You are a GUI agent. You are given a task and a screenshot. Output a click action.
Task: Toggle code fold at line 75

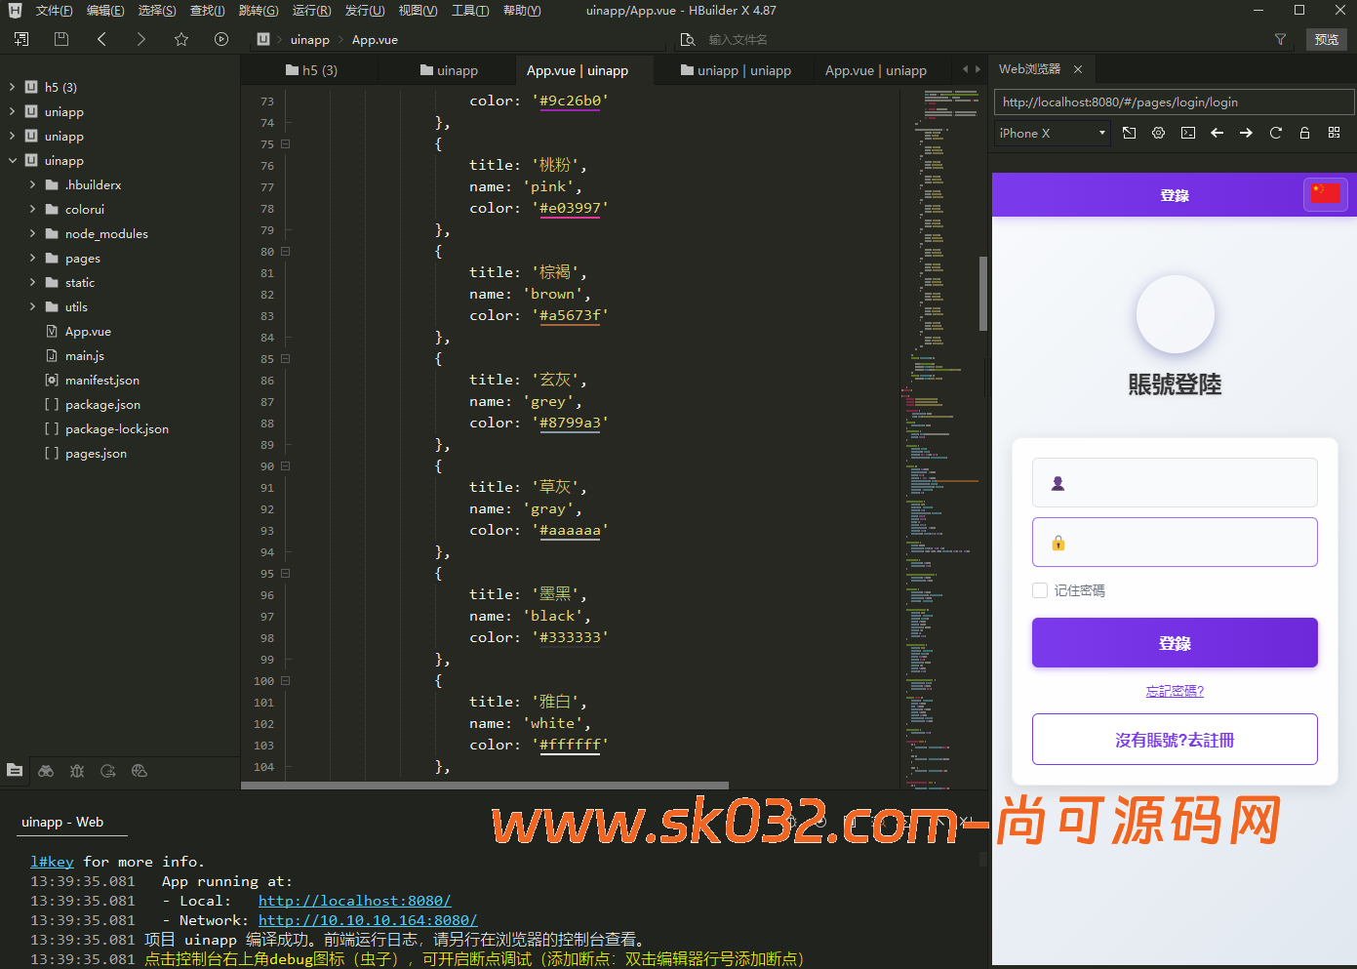tap(286, 144)
